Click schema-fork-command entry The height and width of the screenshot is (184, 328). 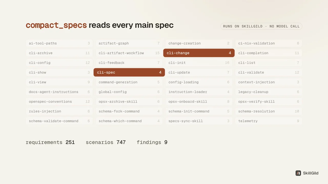(x=129, y=111)
